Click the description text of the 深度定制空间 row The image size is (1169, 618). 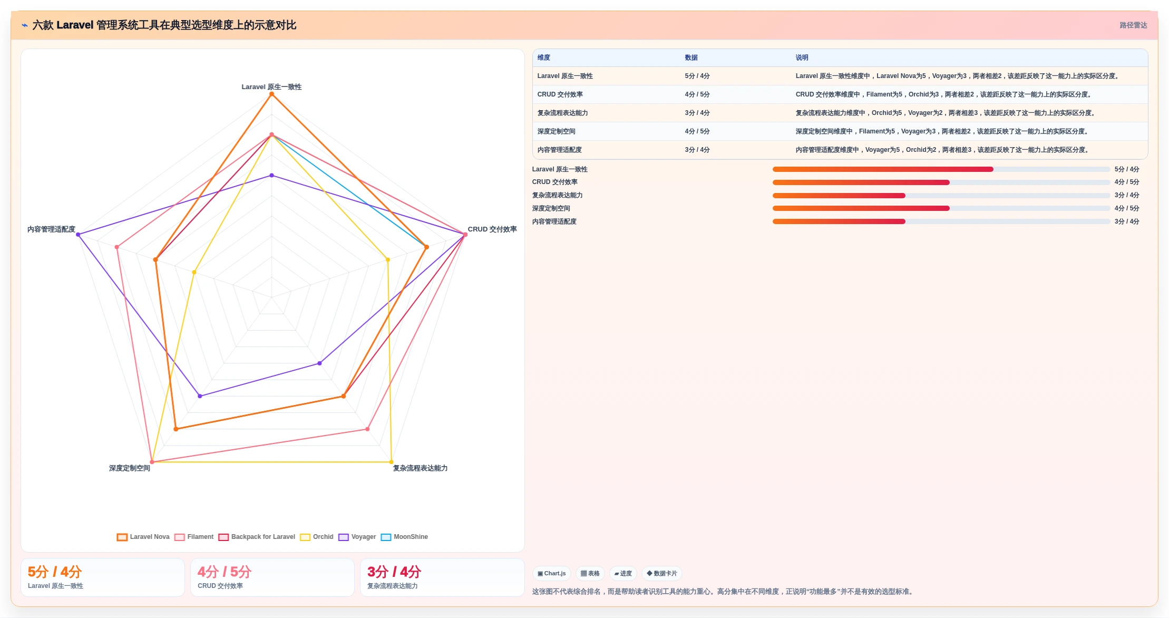[943, 131]
